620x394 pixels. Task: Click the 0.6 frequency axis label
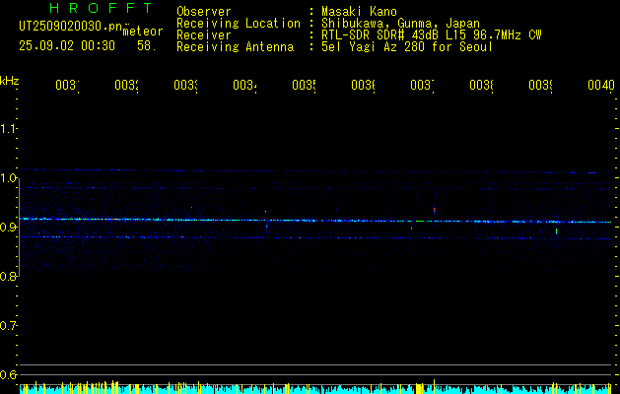click(x=8, y=374)
